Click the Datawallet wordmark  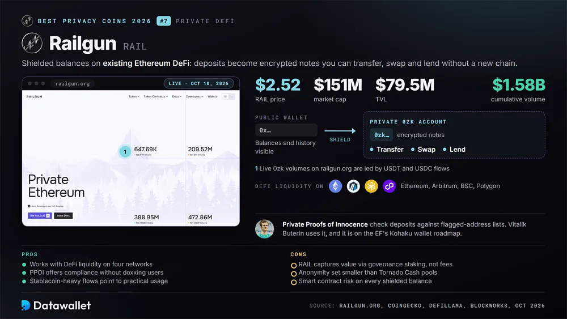(x=62, y=305)
